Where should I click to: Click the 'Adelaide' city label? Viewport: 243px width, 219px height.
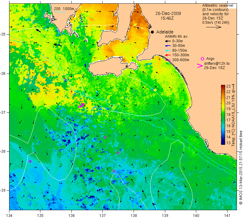[x=165, y=32]
